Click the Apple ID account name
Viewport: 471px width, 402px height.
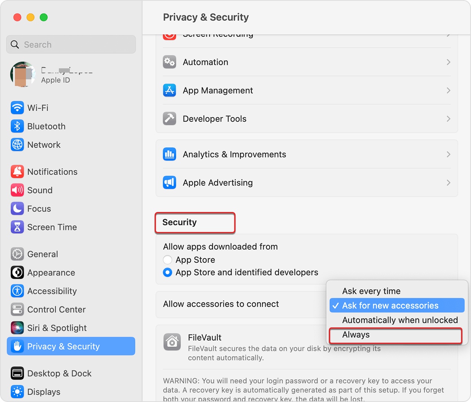click(x=67, y=71)
